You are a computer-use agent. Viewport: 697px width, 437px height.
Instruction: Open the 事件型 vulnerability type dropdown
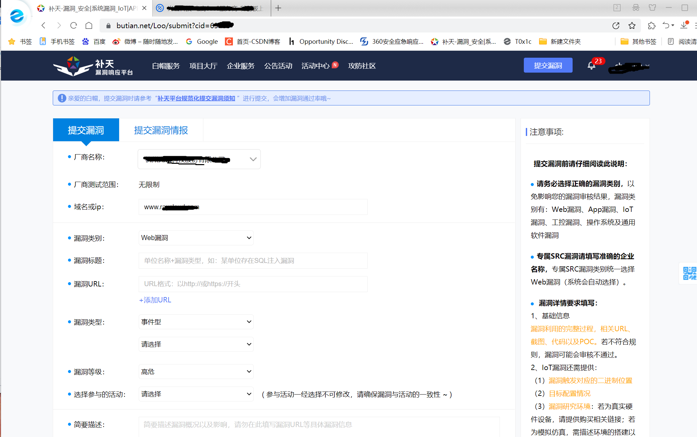(196, 322)
